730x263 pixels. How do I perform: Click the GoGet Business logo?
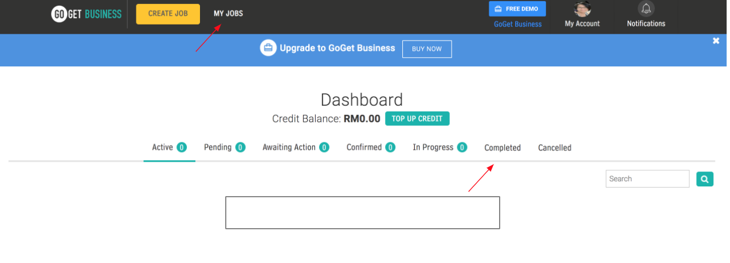(87, 14)
